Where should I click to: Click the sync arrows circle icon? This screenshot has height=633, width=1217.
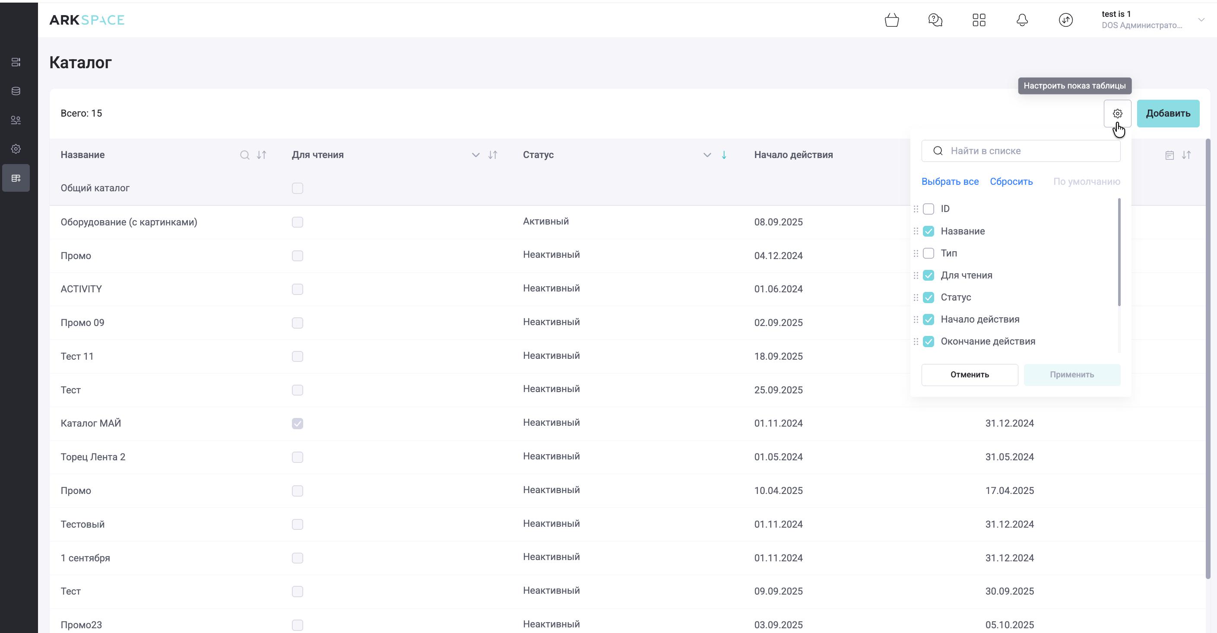(1065, 20)
